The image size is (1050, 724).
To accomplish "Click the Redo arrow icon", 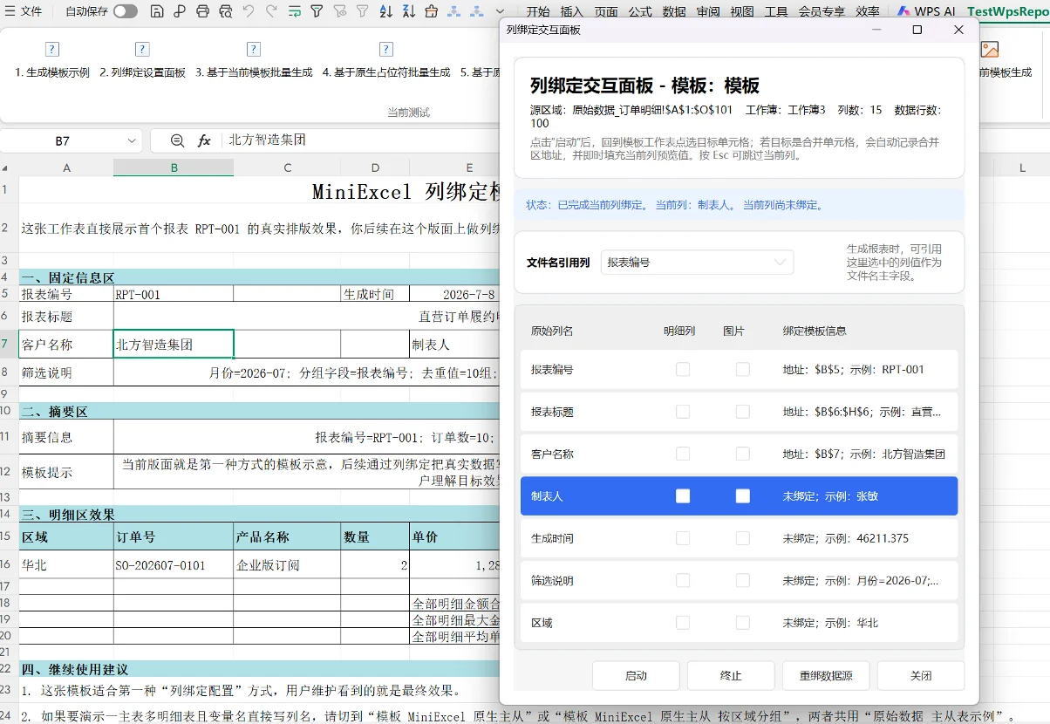I will coord(271,11).
